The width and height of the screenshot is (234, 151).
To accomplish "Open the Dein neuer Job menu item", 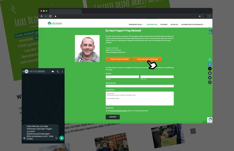I will (152, 24).
